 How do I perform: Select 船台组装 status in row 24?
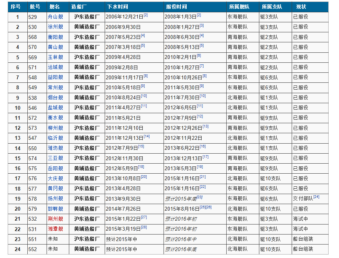310,250
